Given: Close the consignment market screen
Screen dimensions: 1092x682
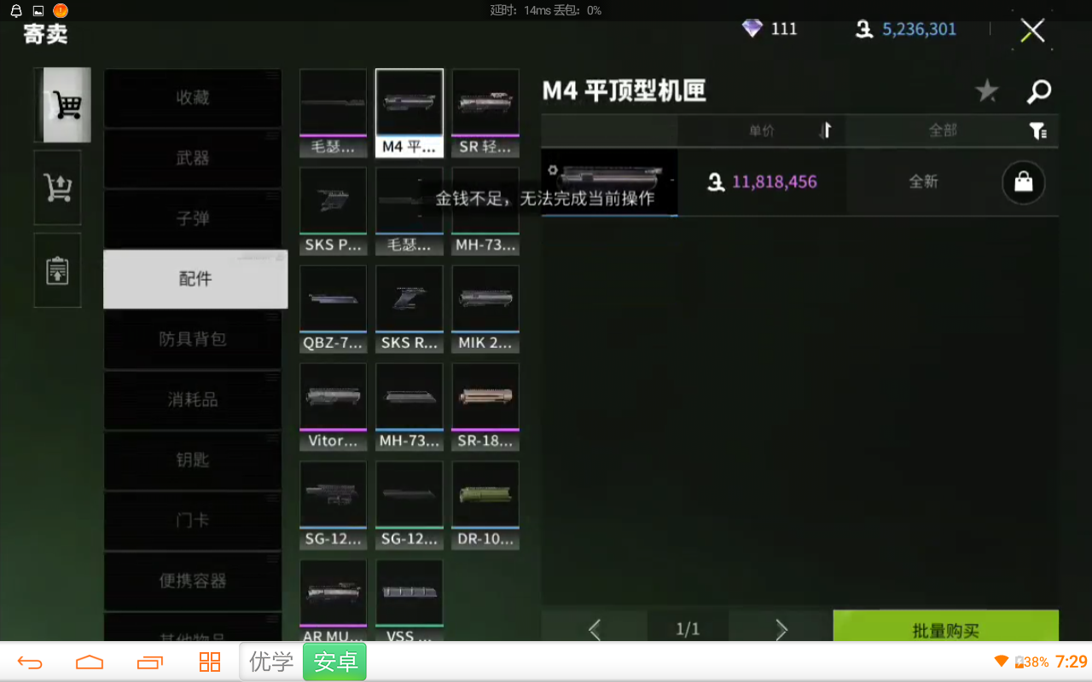Looking at the screenshot, I should [1032, 32].
